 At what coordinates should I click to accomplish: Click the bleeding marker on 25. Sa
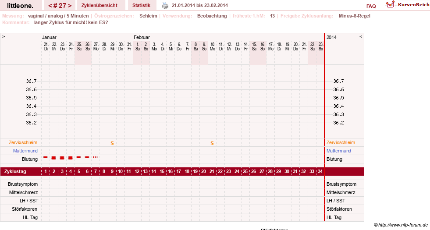click(x=79, y=157)
